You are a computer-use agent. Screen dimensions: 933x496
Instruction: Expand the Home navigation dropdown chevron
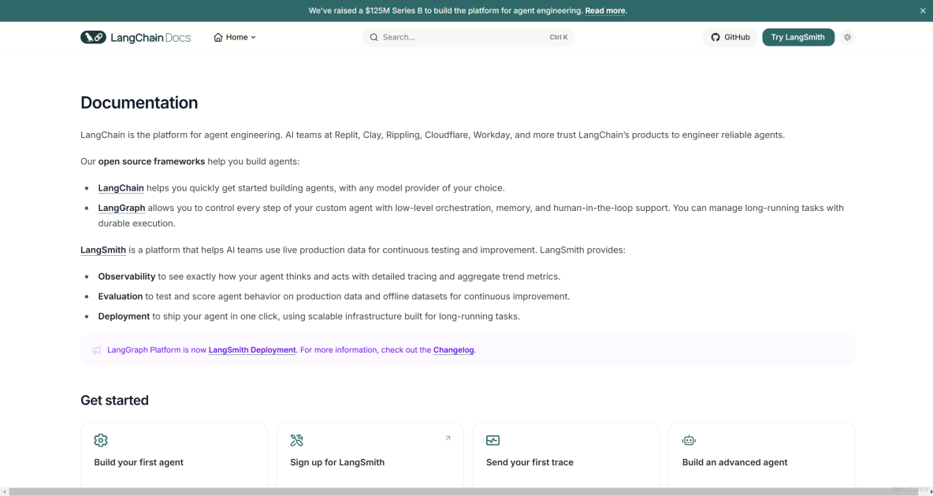[x=252, y=36]
